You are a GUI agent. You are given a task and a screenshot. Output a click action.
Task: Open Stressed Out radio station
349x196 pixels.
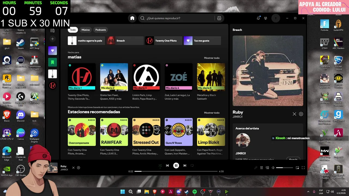point(146,136)
